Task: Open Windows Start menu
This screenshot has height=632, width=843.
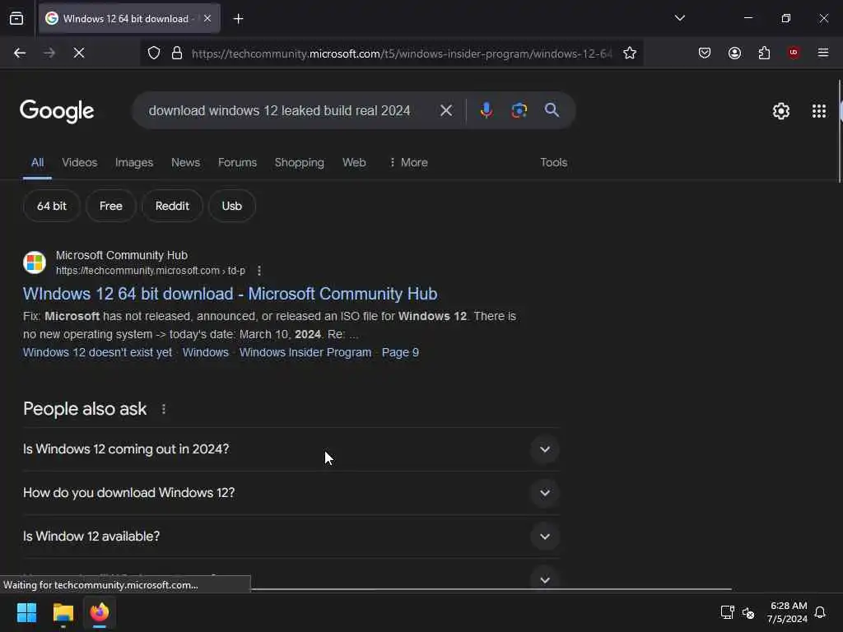Action: tap(27, 612)
